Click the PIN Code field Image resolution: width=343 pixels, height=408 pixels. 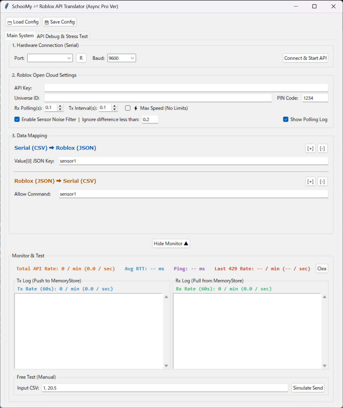click(315, 98)
